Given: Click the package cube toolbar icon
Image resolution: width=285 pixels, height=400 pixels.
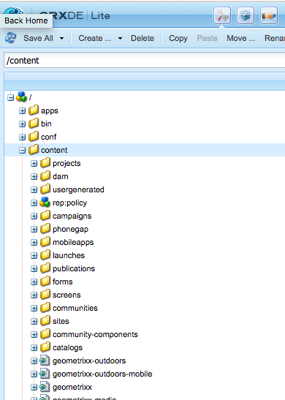Looking at the screenshot, I should (x=246, y=16).
